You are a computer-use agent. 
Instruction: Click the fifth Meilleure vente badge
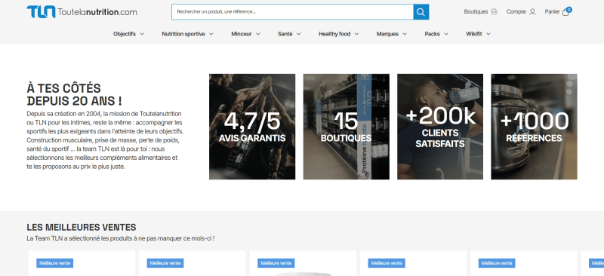click(x=497, y=263)
